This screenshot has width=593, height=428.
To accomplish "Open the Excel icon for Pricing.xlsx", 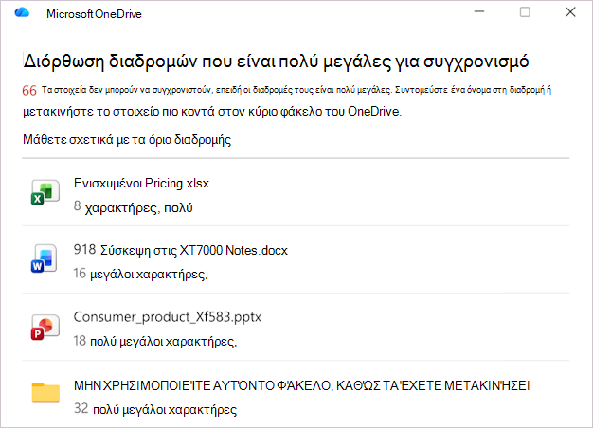I will click(45, 192).
